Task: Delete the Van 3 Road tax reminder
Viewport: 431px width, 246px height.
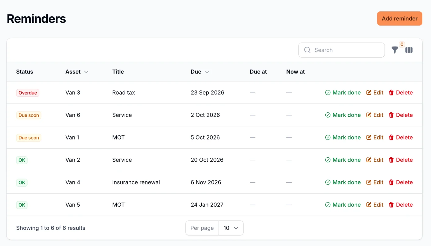Action: tap(401, 93)
